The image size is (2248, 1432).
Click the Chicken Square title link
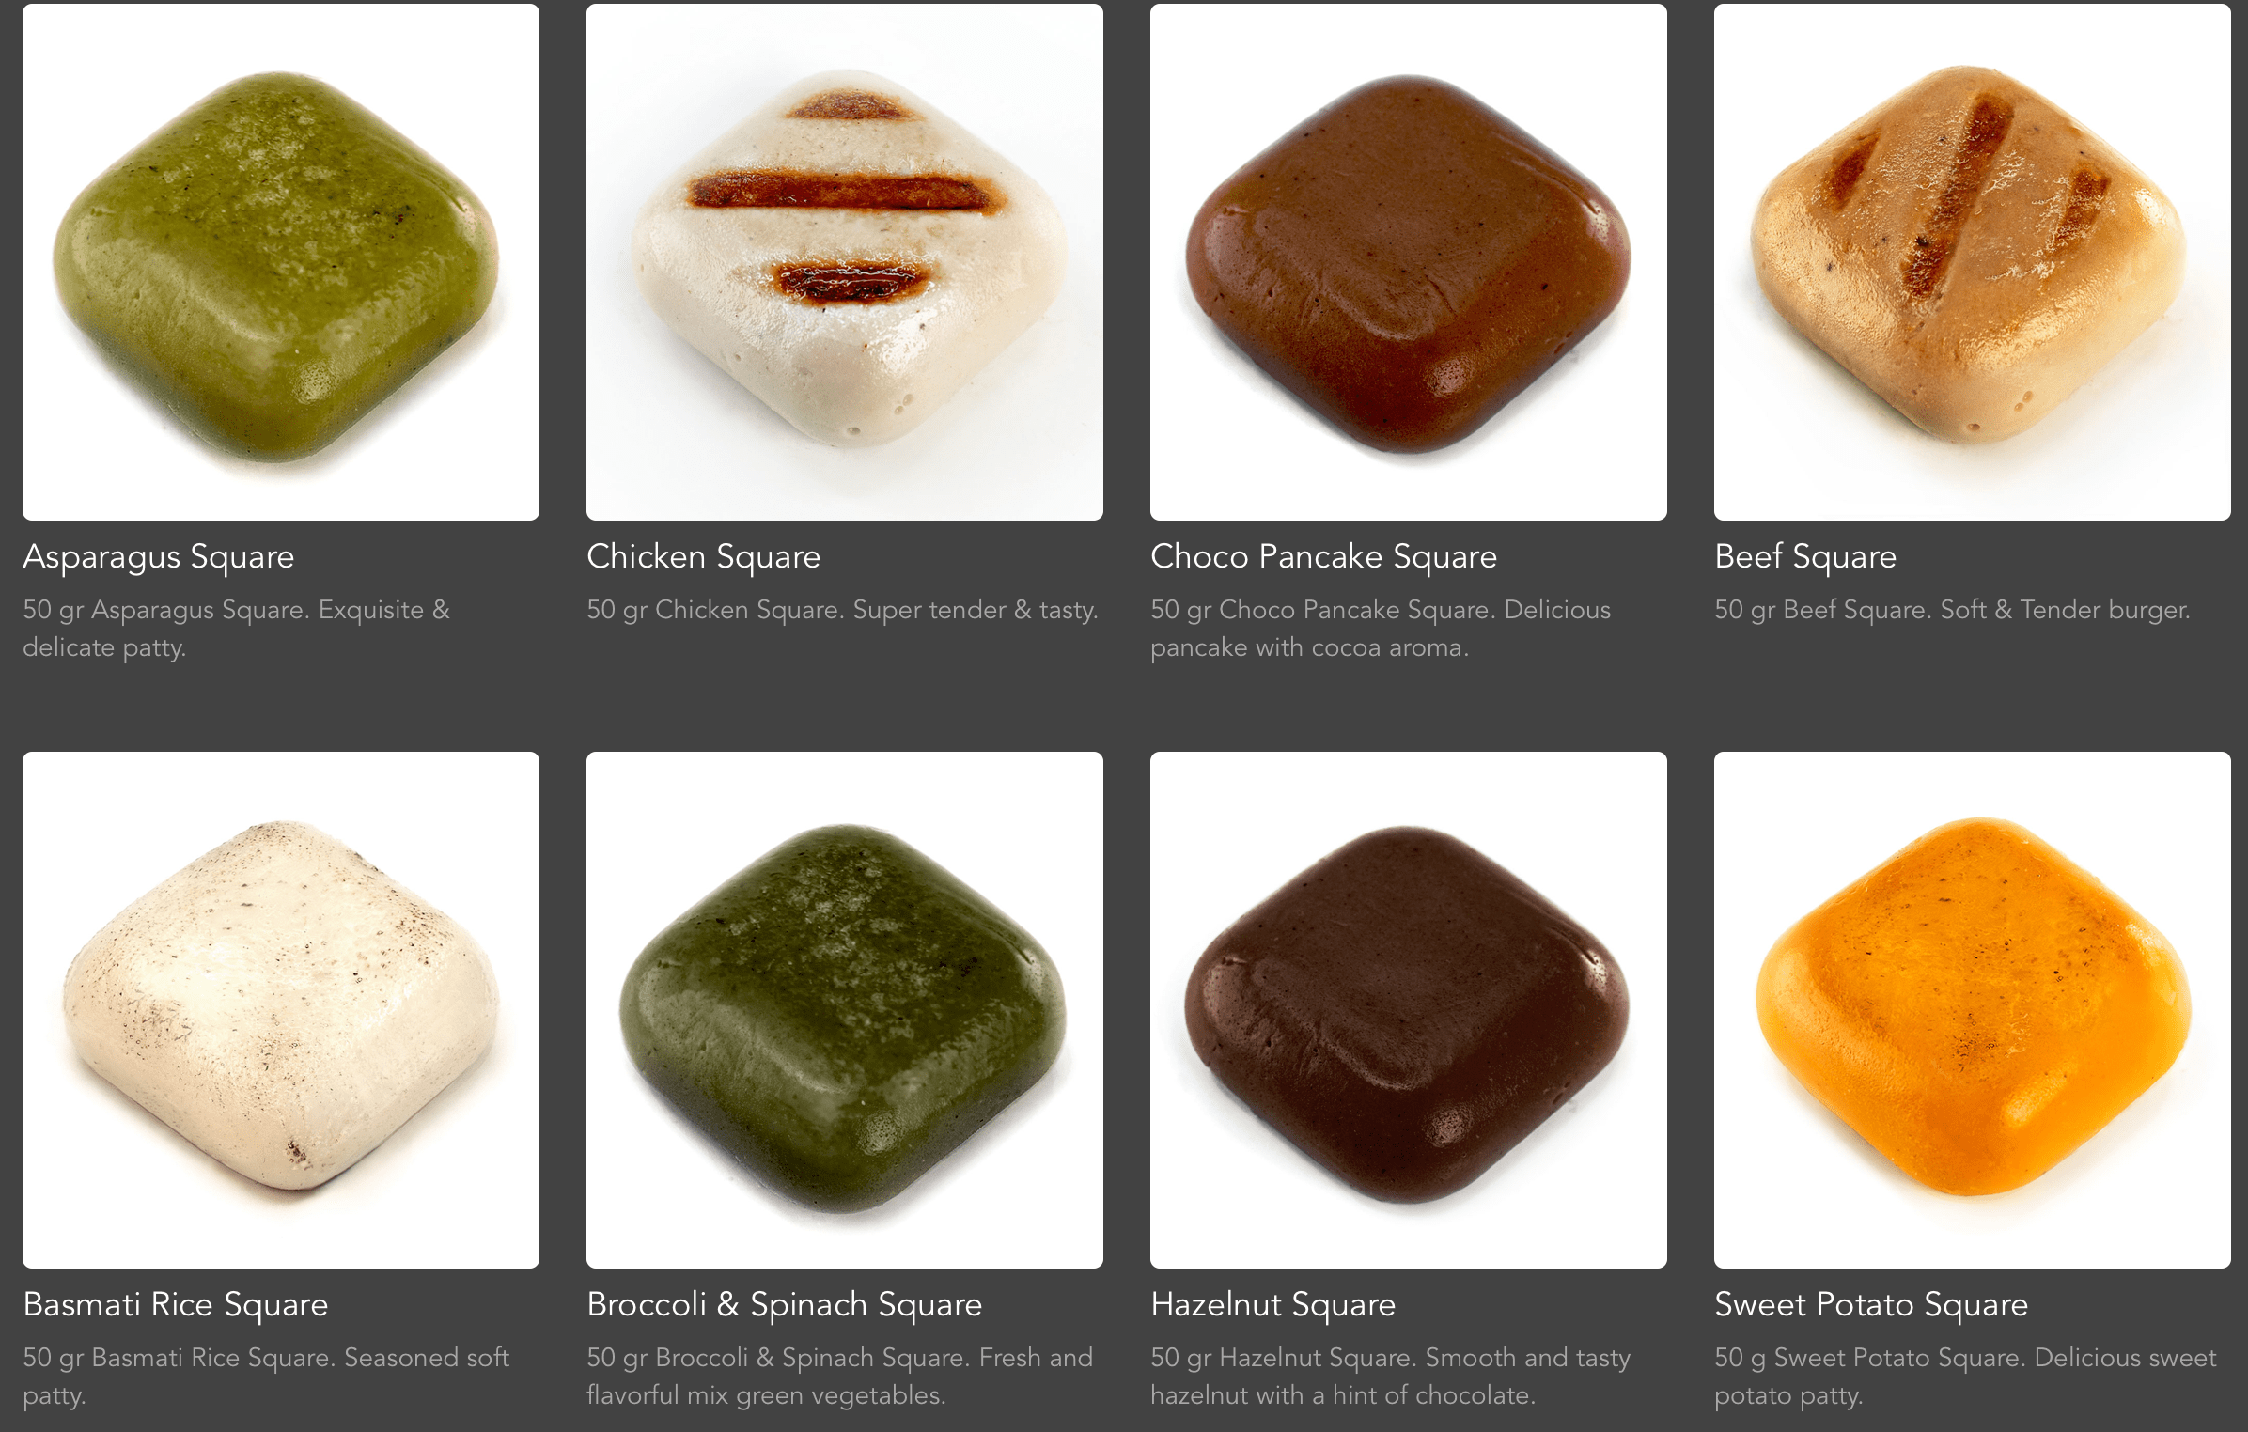click(704, 557)
